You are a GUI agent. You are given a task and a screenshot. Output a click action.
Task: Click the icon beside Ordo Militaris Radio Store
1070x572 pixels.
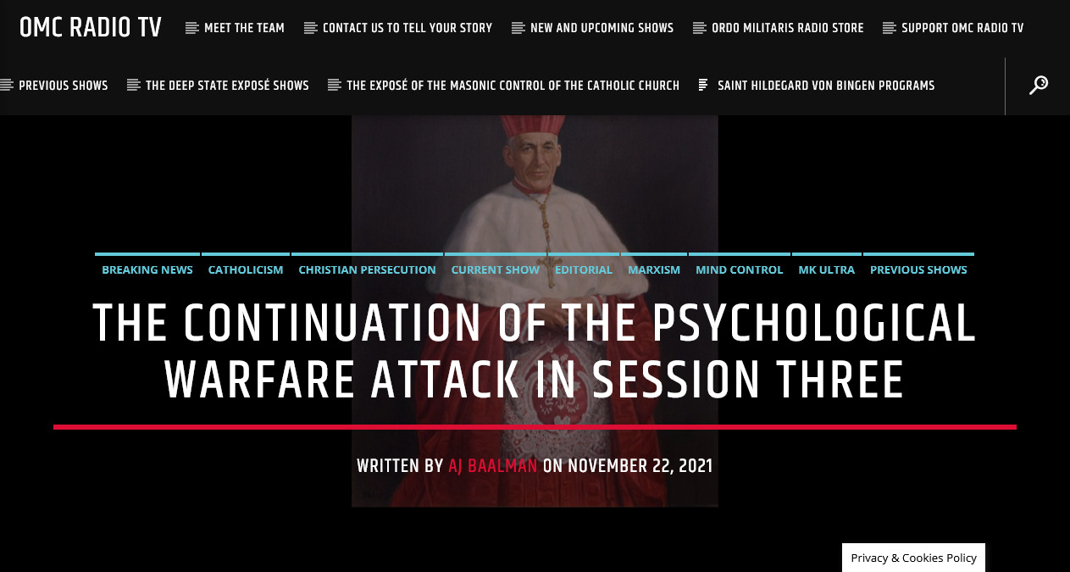coord(699,28)
